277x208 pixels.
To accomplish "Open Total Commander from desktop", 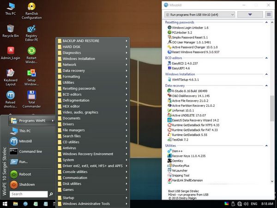I will [x=31, y=96].
